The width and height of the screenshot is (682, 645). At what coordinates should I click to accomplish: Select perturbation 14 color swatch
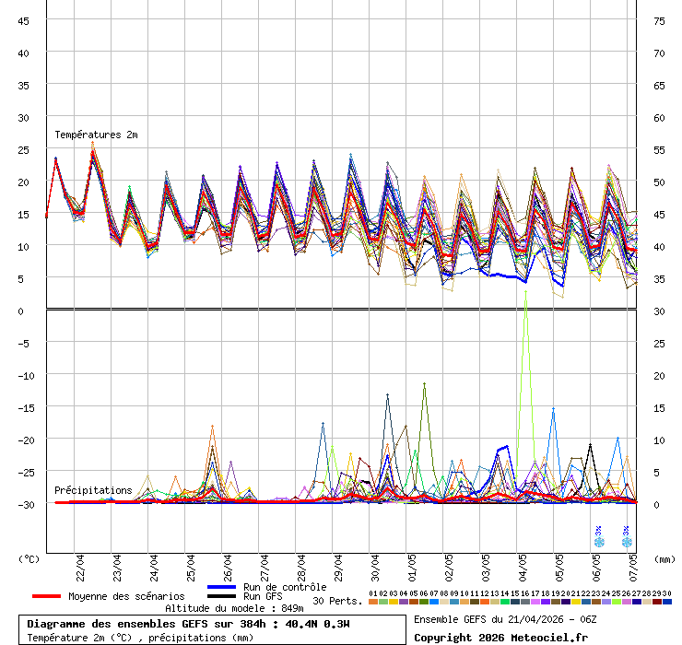pos(505,602)
